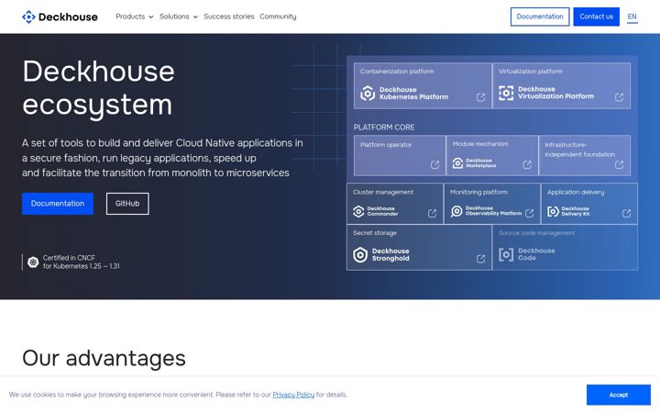Open external link icon in Infrastructure-independent foundation card
Image resolution: width=660 pixels, height=413 pixels.
(x=619, y=165)
